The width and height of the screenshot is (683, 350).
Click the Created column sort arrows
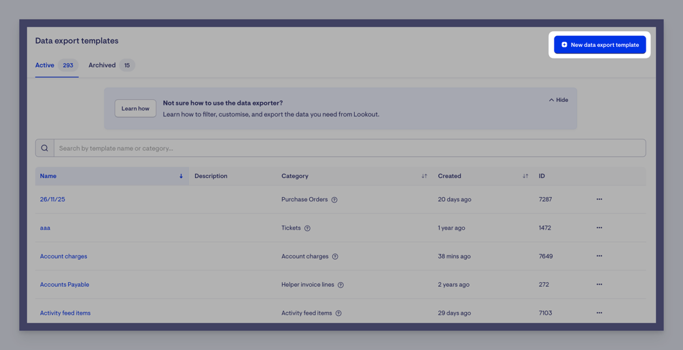pyautogui.click(x=525, y=176)
